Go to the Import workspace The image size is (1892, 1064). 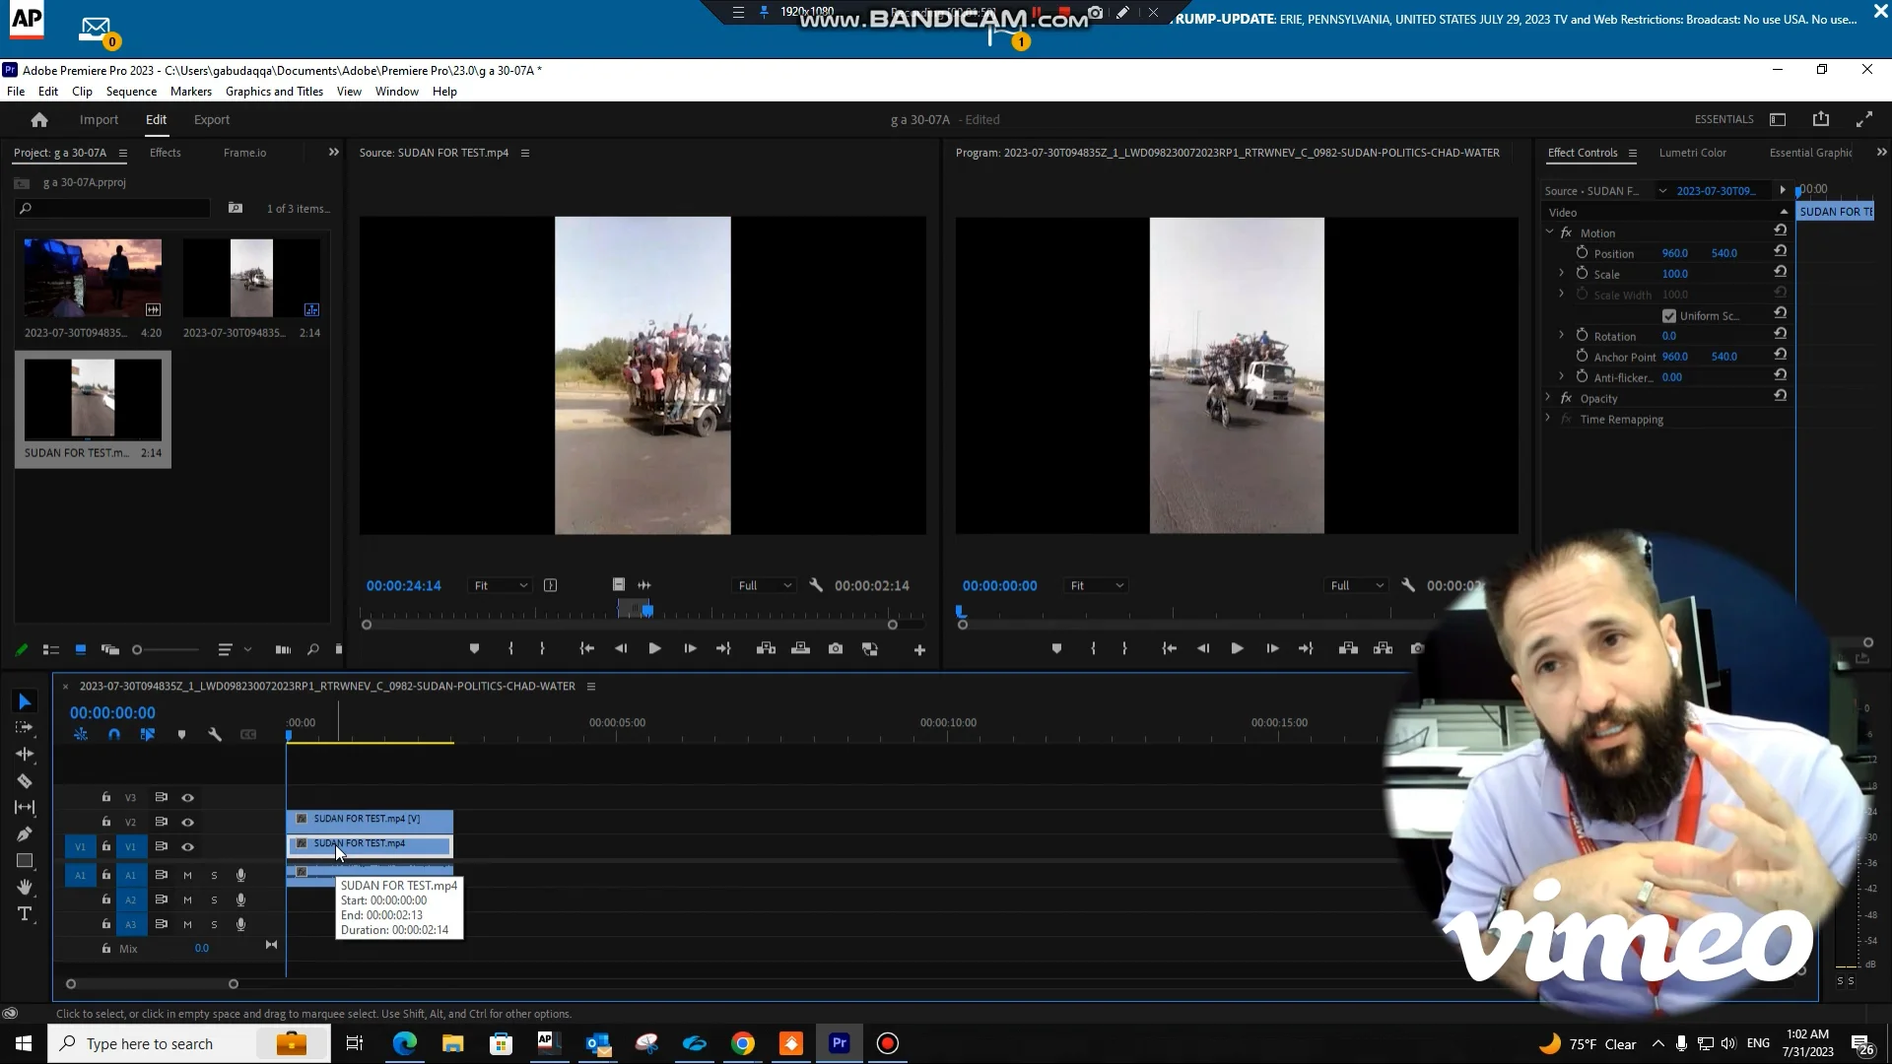click(99, 120)
